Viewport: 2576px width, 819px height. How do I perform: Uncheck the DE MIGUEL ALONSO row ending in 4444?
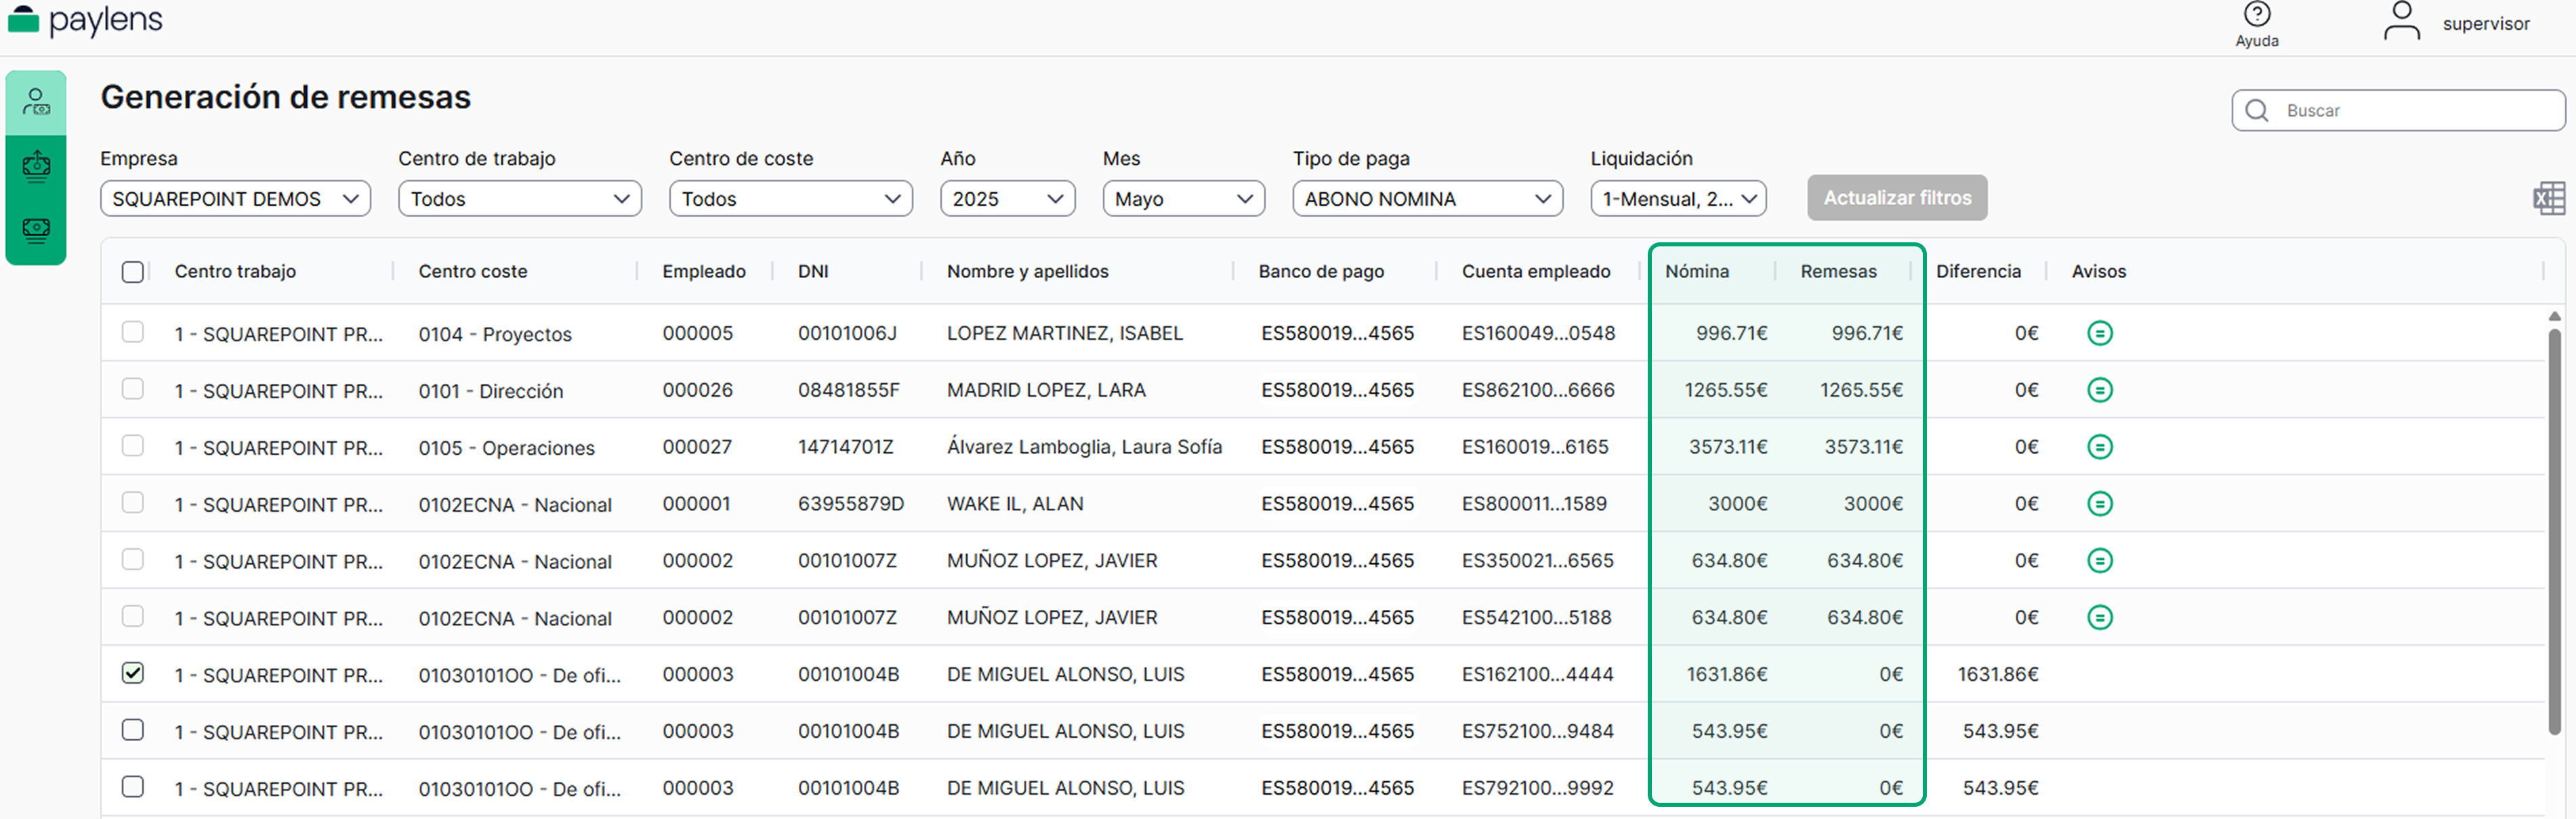(133, 673)
